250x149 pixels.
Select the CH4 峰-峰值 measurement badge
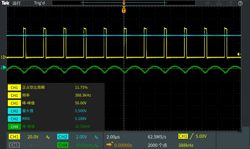(14, 127)
